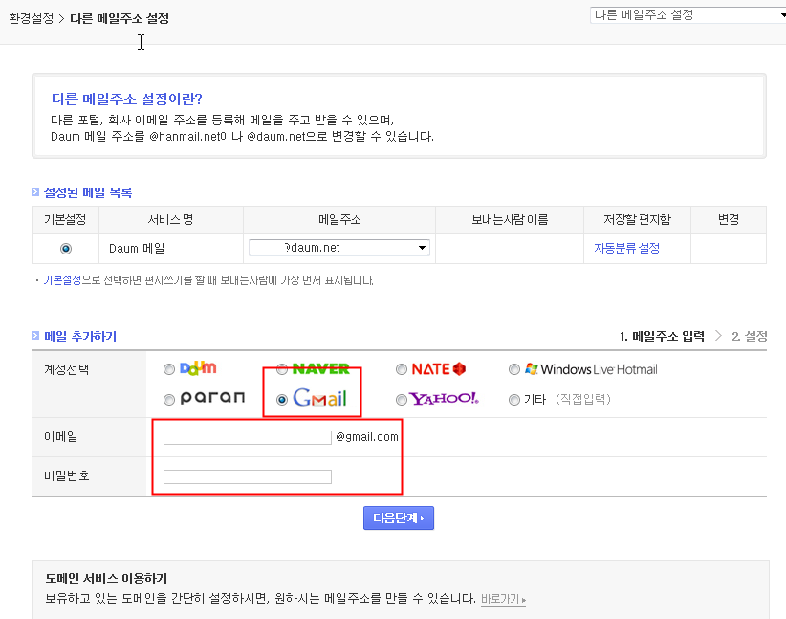Click the blue 기본설정 link in the note
Screen dimensions: 786x619
point(62,280)
